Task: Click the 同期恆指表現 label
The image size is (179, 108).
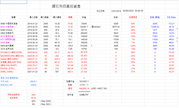Action: click(x=13, y=95)
